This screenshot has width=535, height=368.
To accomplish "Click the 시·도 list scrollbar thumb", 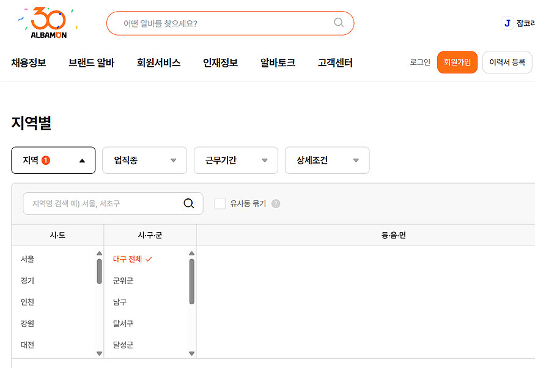I will pyautogui.click(x=99, y=271).
